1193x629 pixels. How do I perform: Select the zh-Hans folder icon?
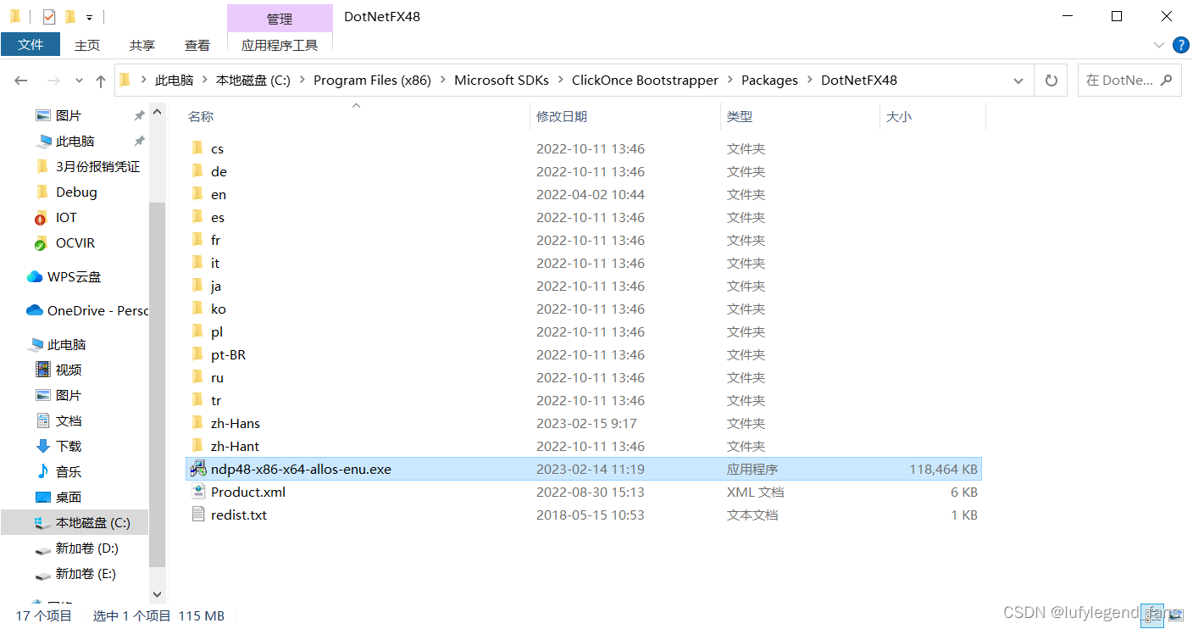coord(197,423)
